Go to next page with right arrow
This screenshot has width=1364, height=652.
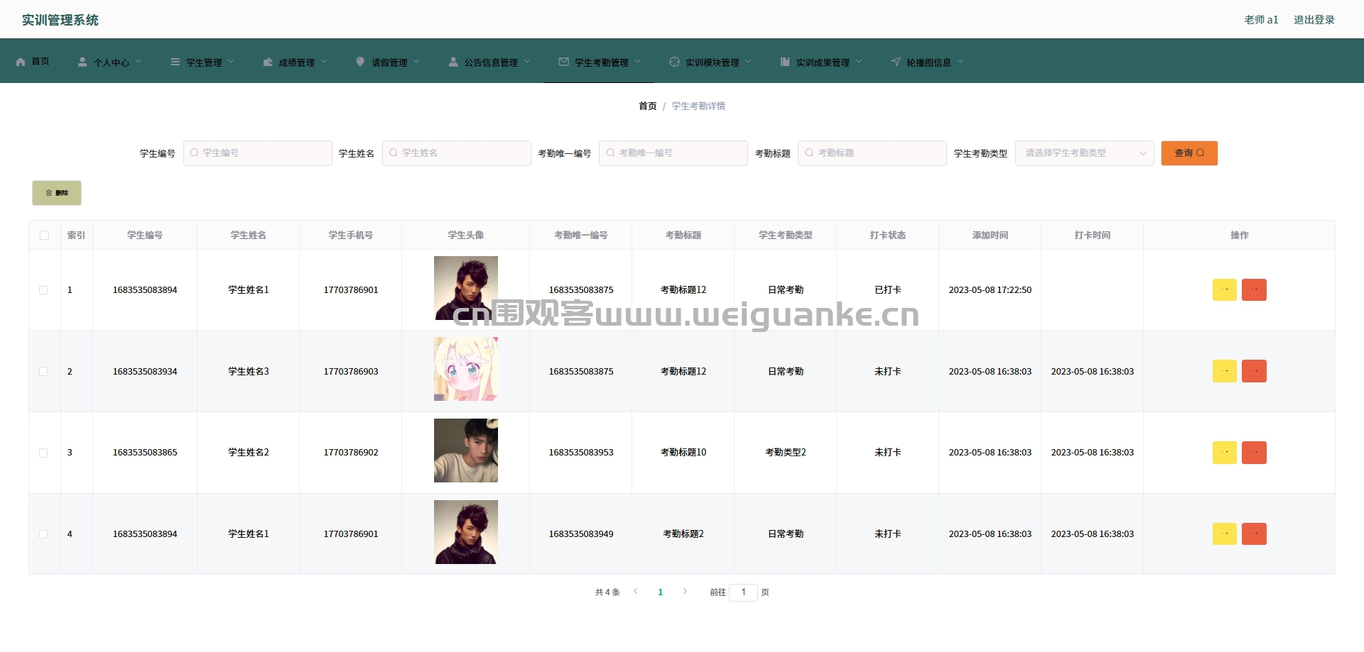pos(685,591)
